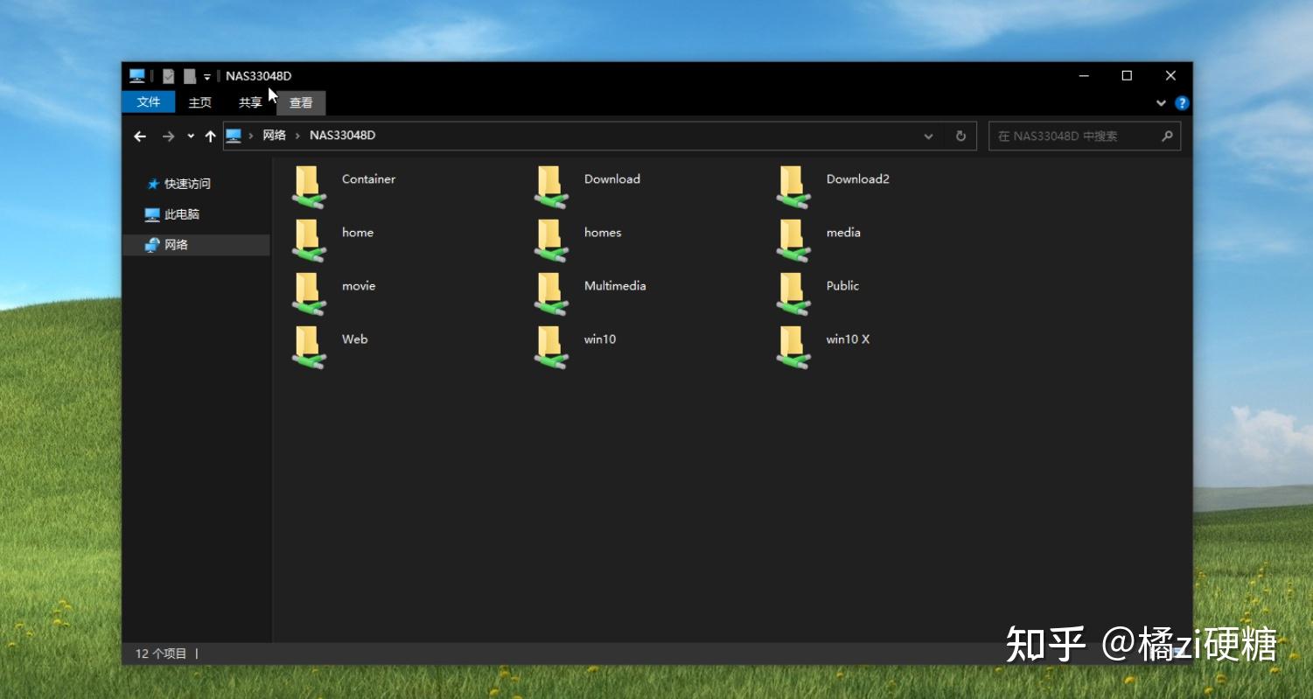
Task: Click the Up arrow to go to parent folder
Action: coord(210,136)
